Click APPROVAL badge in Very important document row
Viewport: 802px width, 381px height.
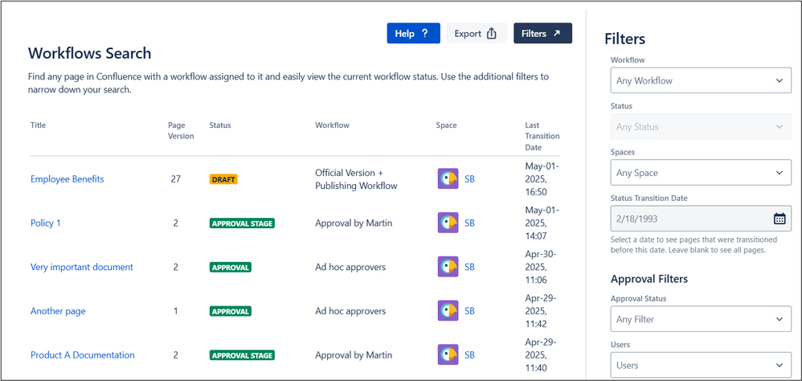(230, 267)
